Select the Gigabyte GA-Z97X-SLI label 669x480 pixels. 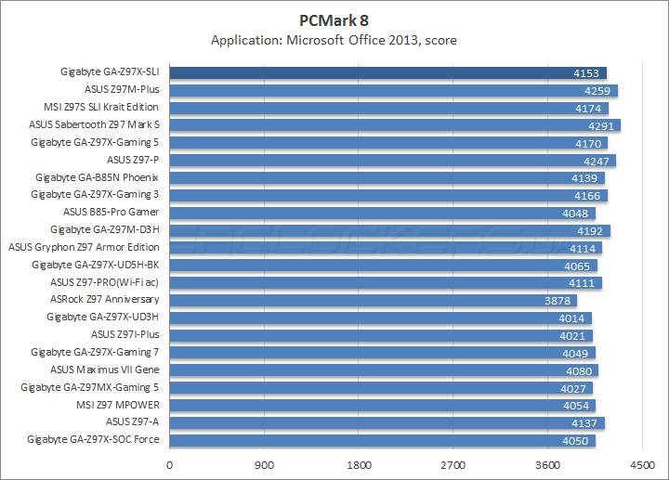(x=110, y=71)
